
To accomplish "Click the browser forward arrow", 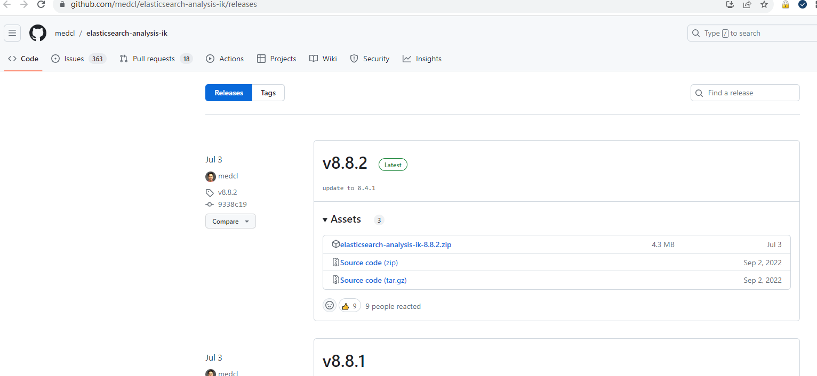I will click(24, 4).
